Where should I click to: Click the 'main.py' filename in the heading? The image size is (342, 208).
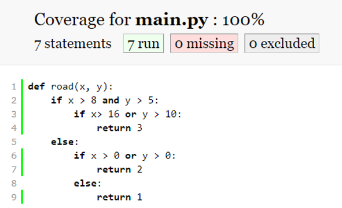point(172,20)
